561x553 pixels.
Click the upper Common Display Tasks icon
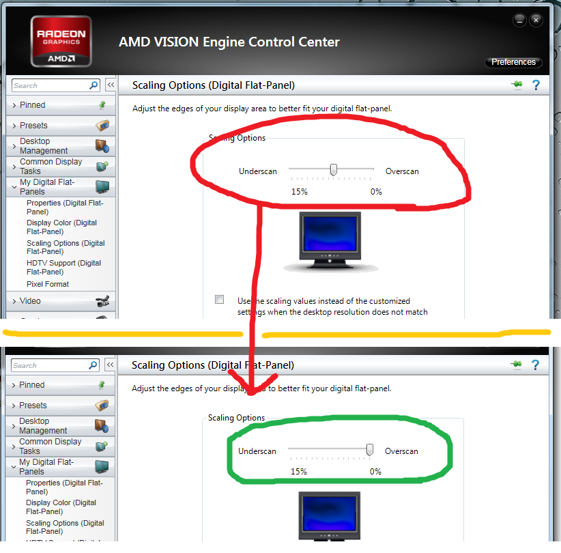102,167
